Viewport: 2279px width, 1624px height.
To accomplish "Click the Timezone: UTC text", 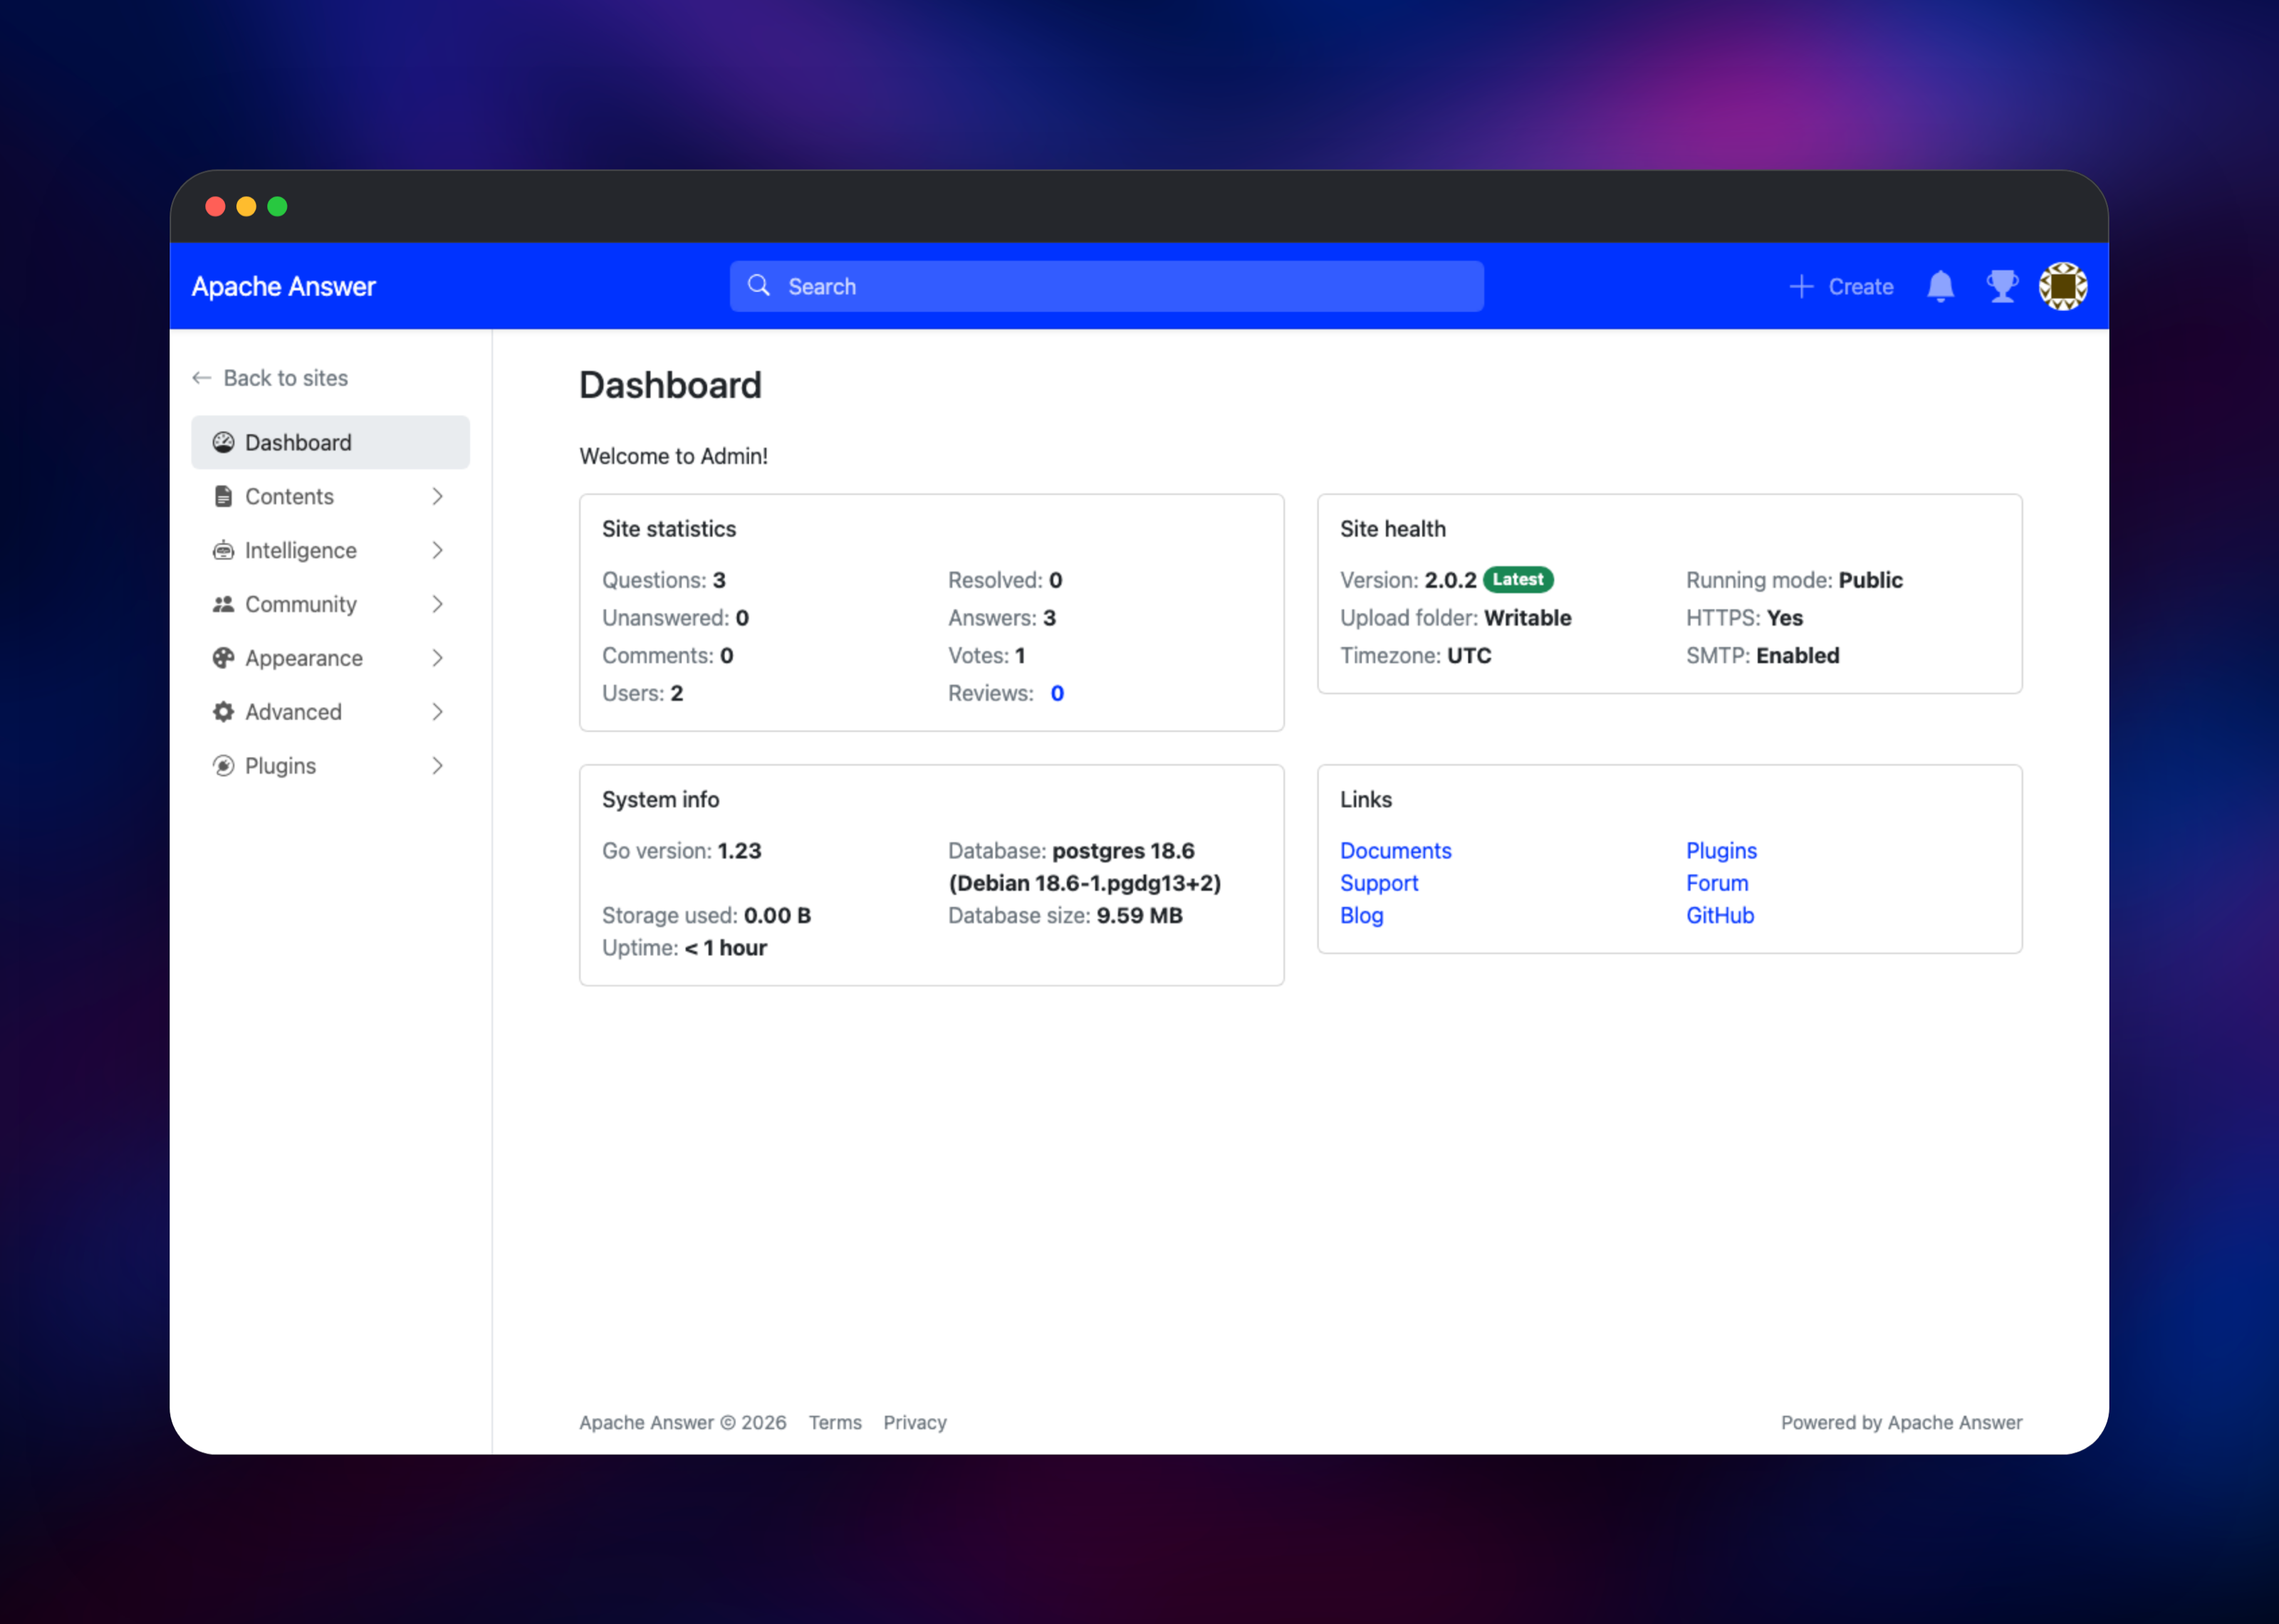I will tap(1415, 656).
